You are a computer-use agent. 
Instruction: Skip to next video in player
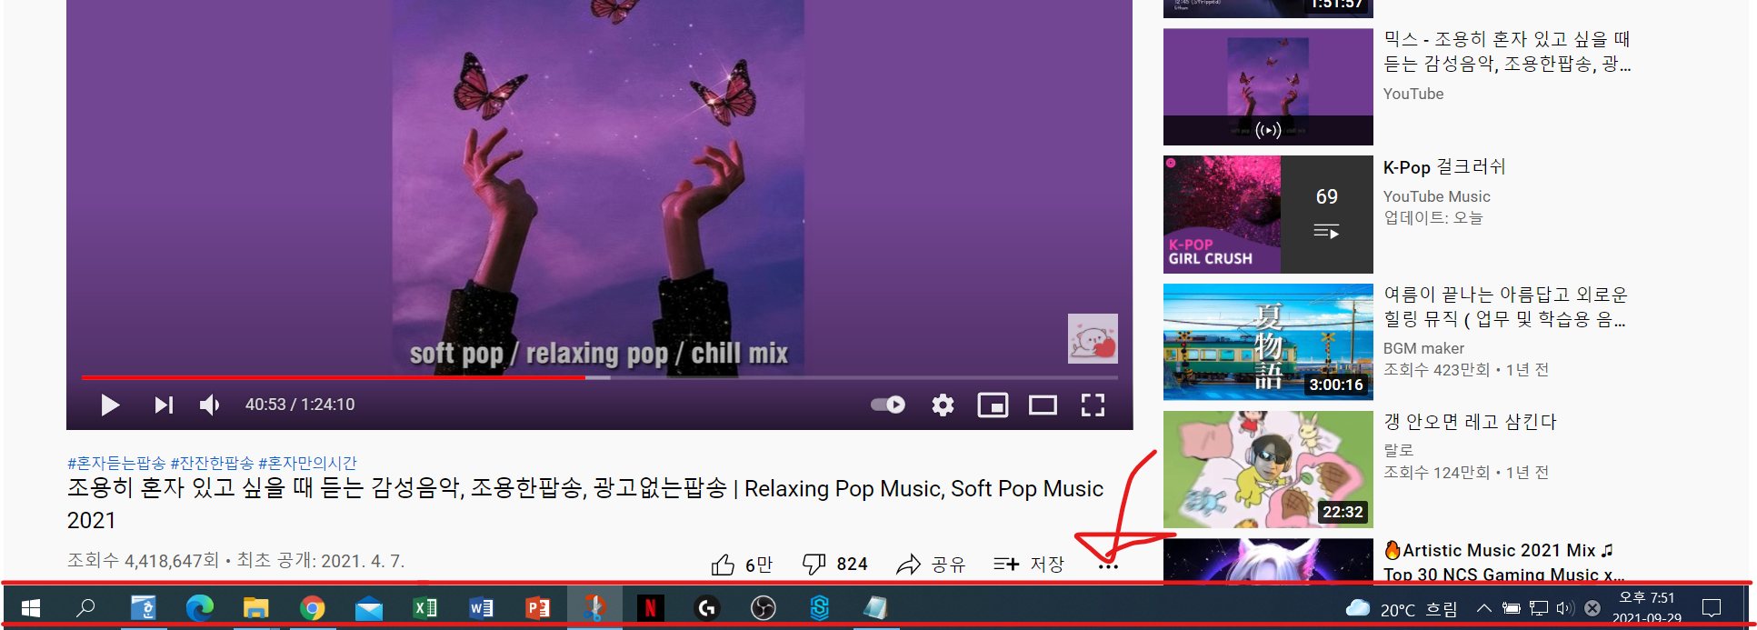164,405
